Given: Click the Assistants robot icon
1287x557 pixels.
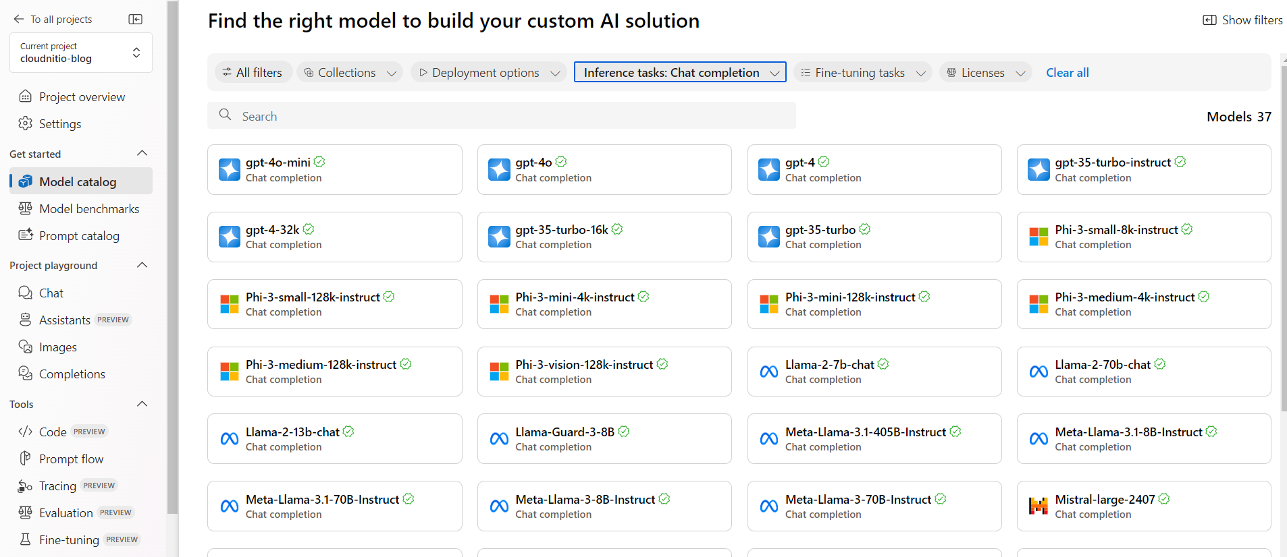Looking at the screenshot, I should tap(25, 320).
